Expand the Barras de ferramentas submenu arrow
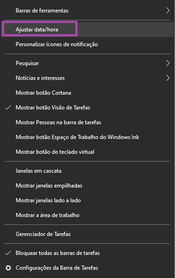Image resolution: width=175 pixels, height=278 pixels. point(168,11)
